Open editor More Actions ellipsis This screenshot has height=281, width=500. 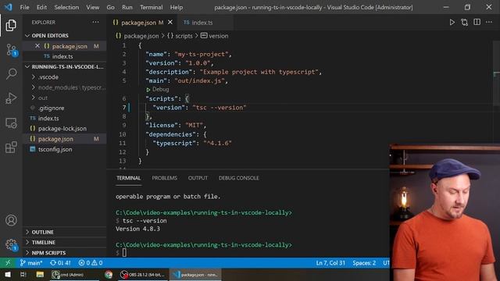489,22
